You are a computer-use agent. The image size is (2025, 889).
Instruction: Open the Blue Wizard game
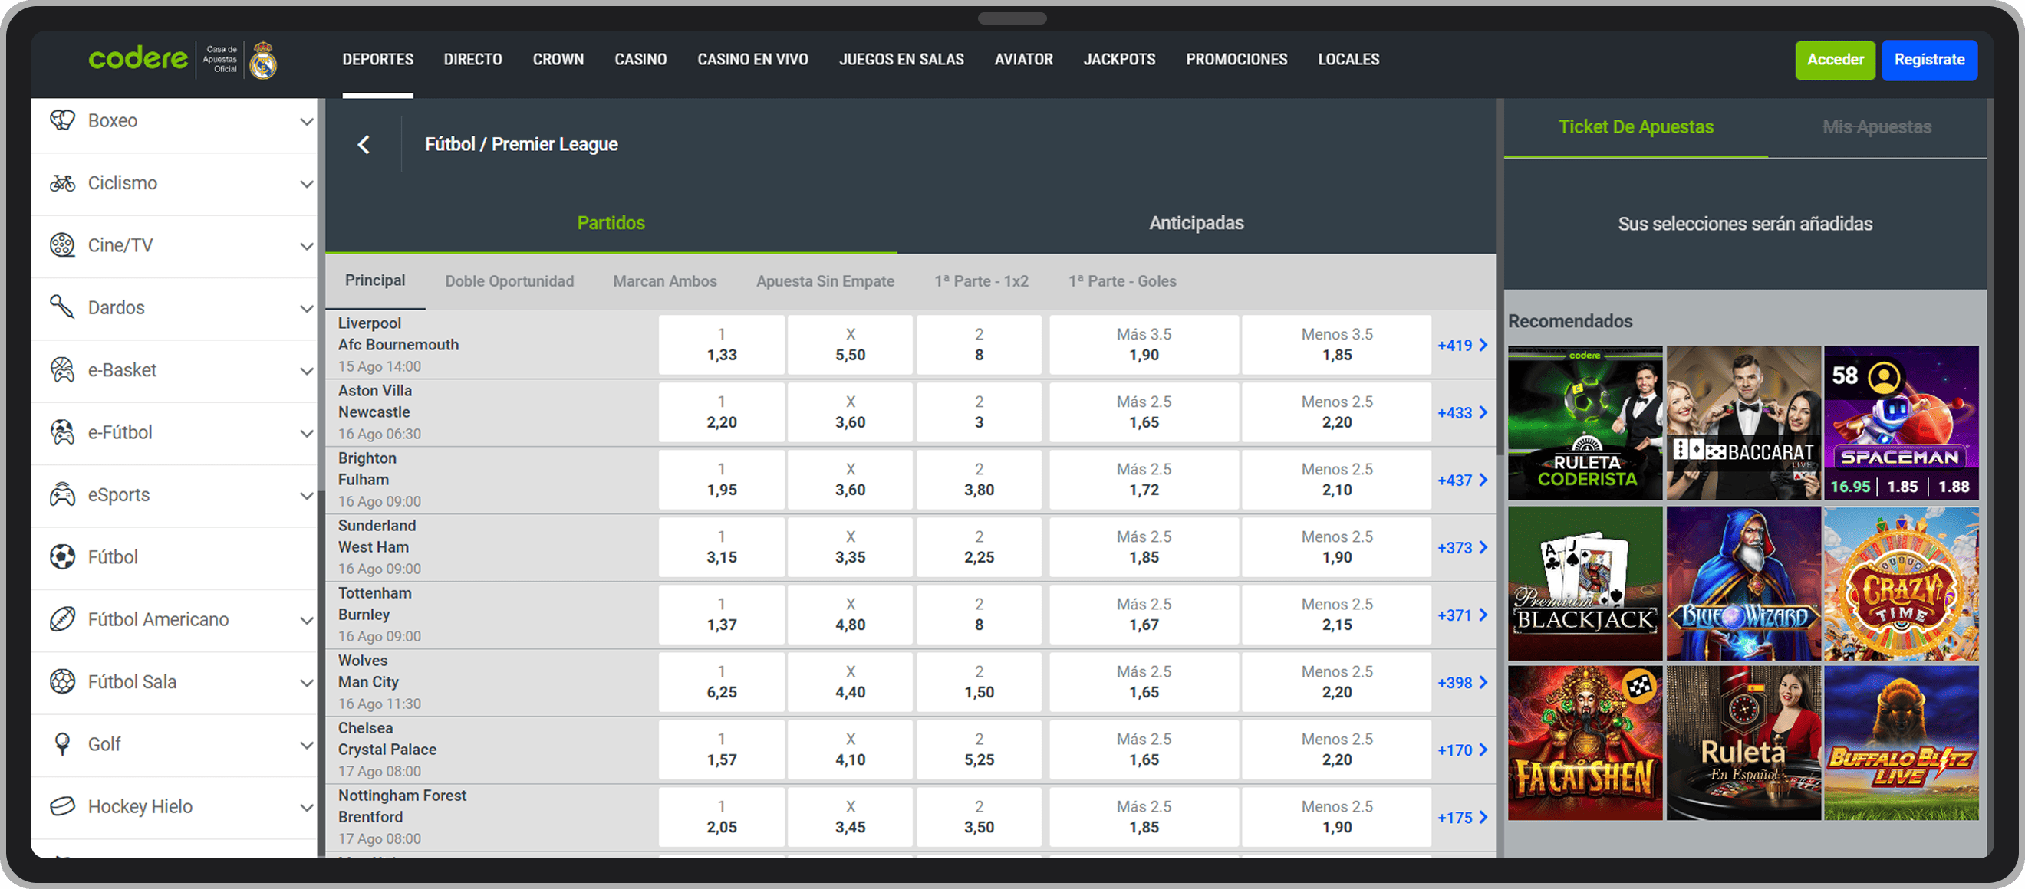point(1743,582)
